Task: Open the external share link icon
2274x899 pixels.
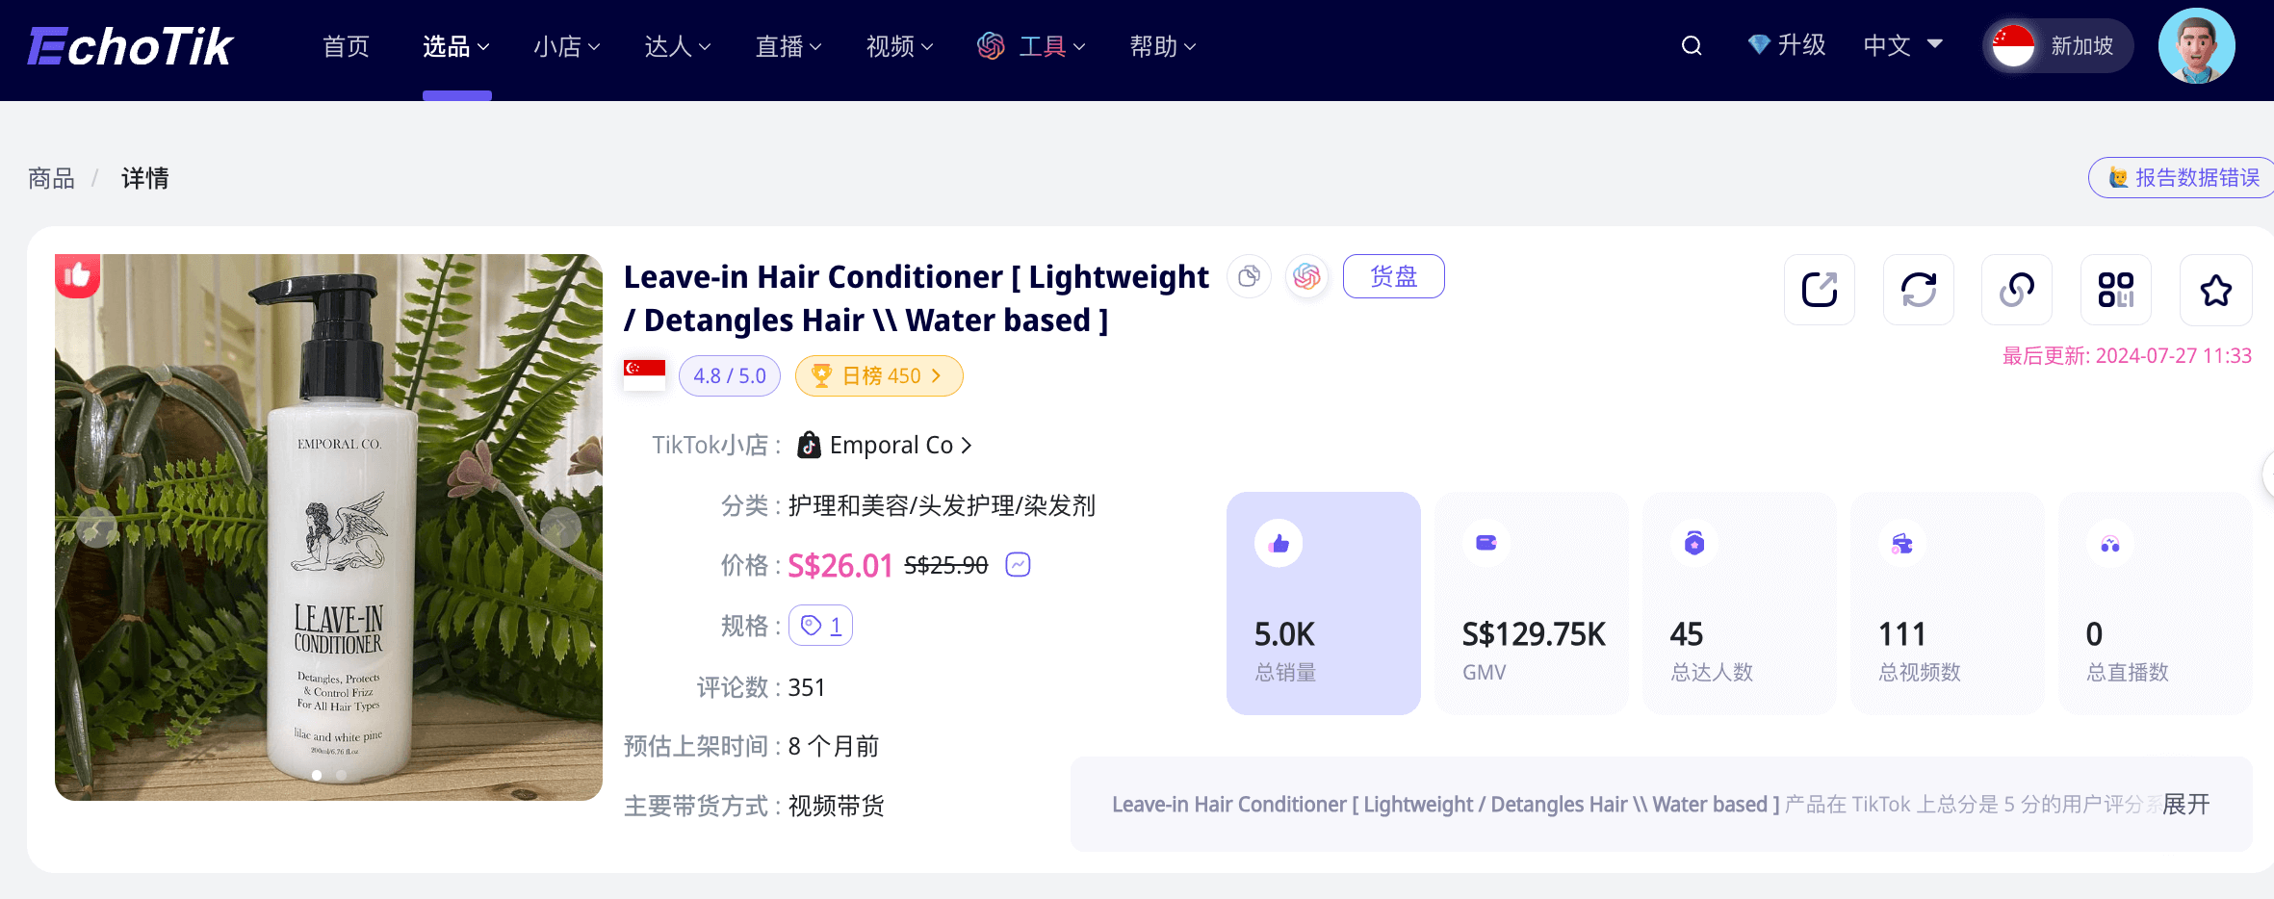Action: (1819, 290)
